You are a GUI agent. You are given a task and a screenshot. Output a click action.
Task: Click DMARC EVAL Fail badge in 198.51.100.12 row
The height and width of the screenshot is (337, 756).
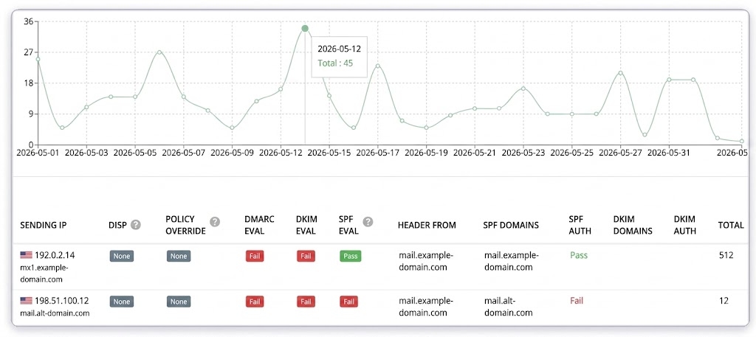(255, 302)
